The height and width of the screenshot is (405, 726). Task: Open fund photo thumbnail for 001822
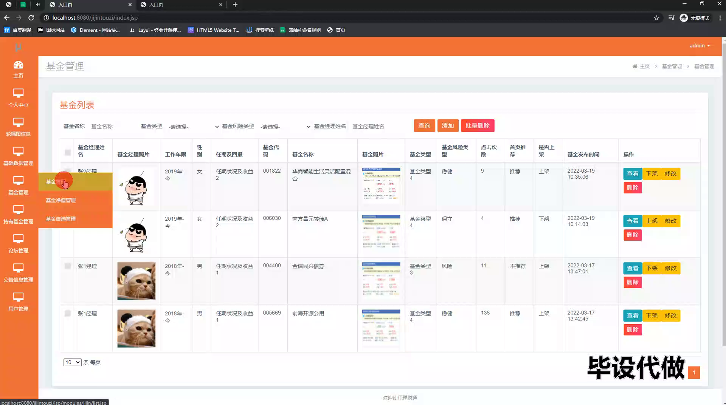[381, 186]
